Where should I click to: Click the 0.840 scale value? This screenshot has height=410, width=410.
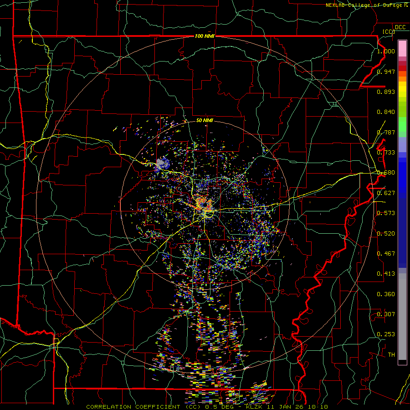(x=386, y=112)
